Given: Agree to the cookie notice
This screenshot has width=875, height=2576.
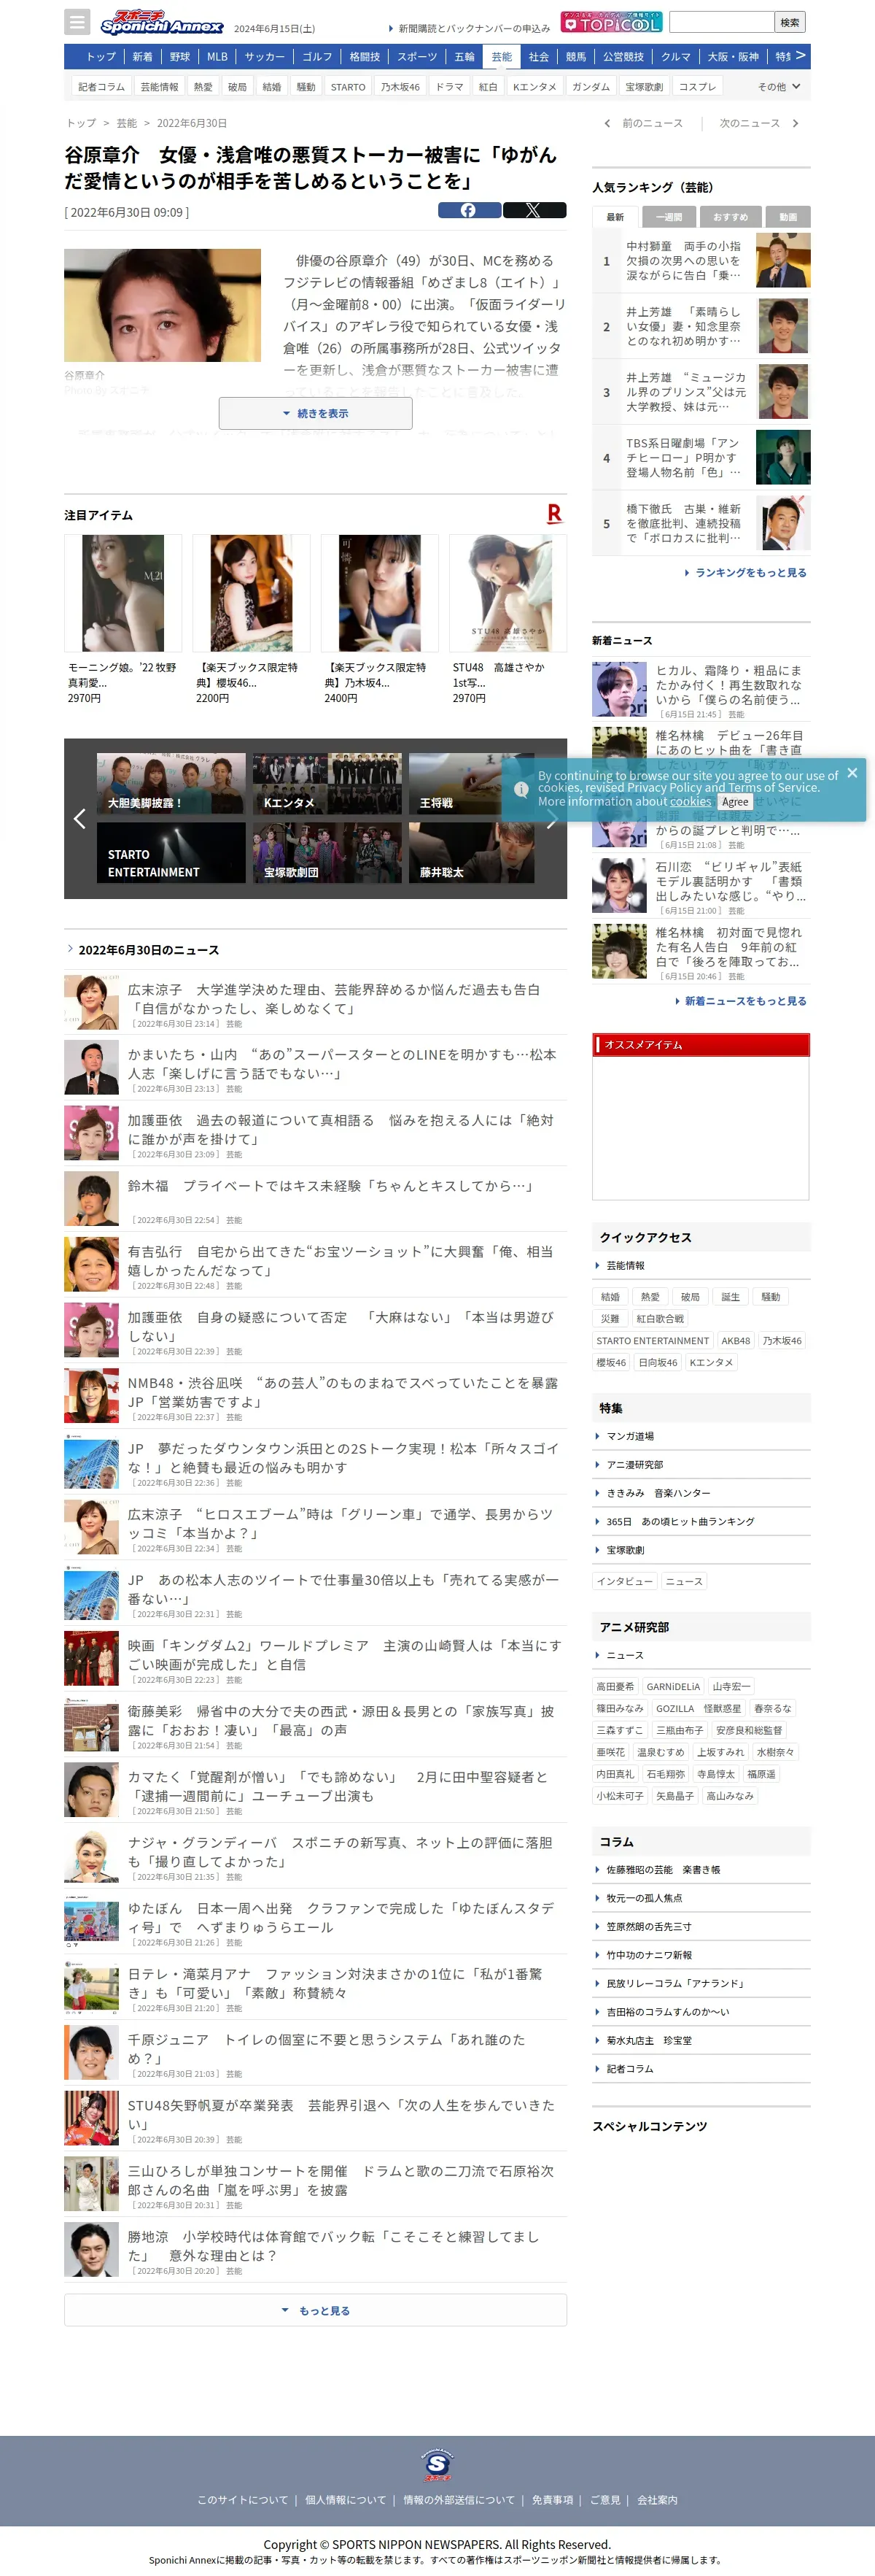Looking at the screenshot, I should tap(735, 802).
